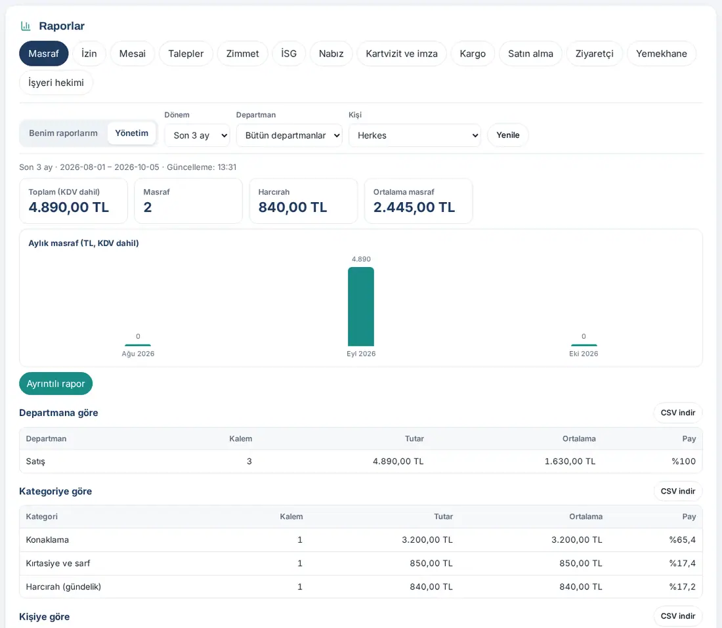This screenshot has width=722, height=628.
Task: Download CSV for Kişiye göre
Action: [678, 616]
